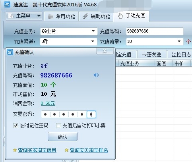The image size is (192, 162).
Task: Click the logo icon in 充值确认 dialog
Action: 10,52
